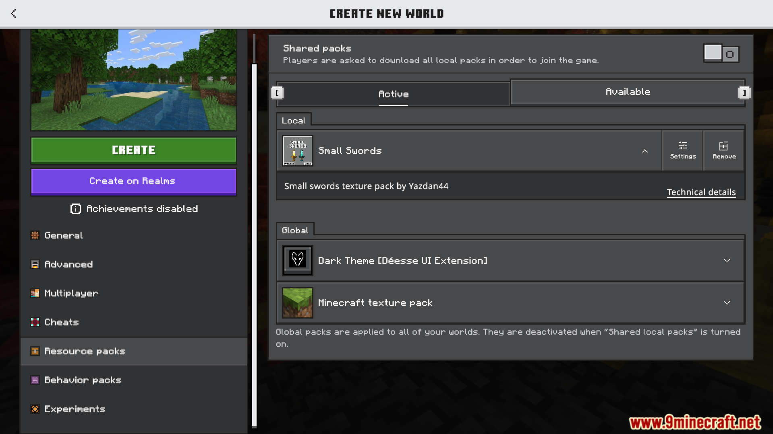Click the 'Minecraft texture pack' name

(375, 303)
